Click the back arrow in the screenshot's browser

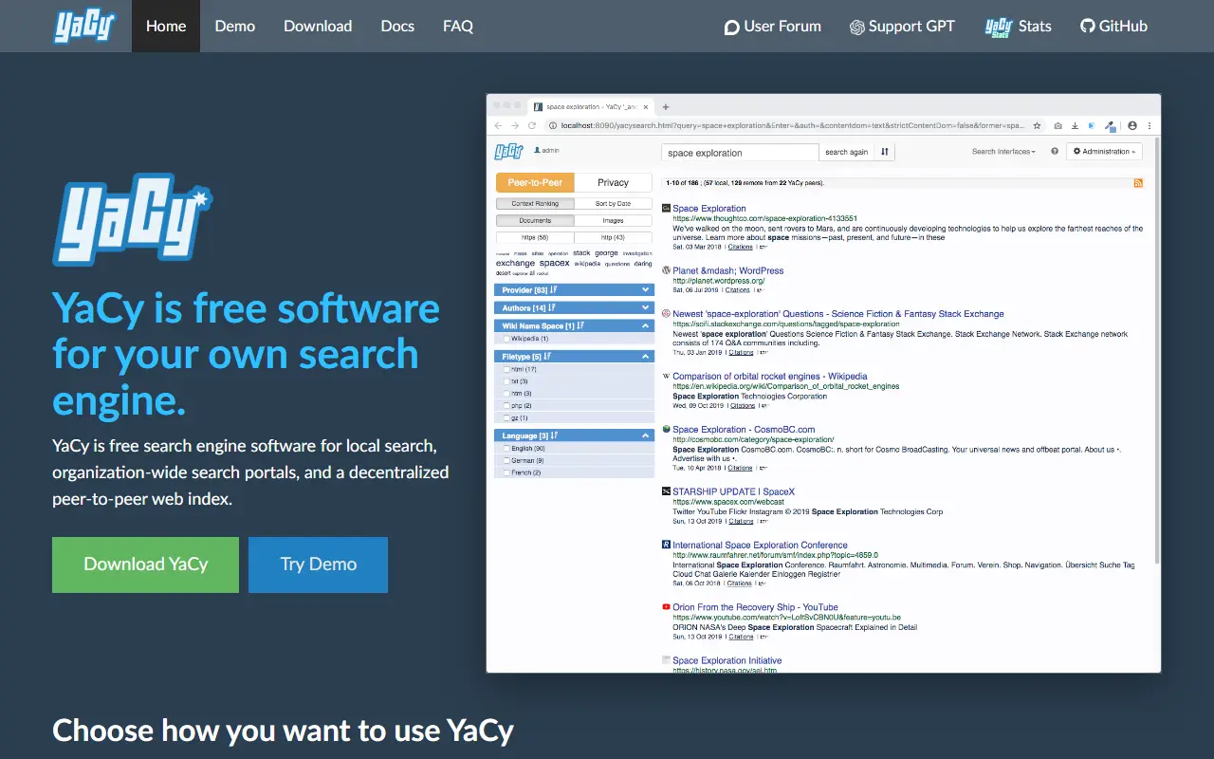499,125
